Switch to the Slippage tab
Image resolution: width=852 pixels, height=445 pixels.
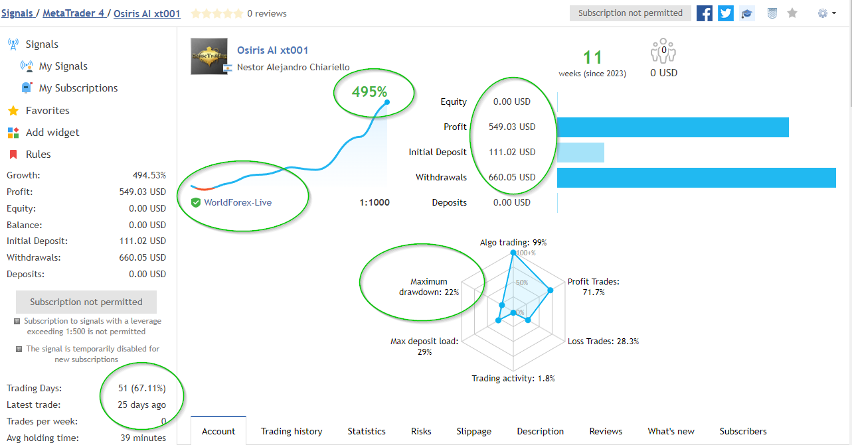click(x=474, y=431)
